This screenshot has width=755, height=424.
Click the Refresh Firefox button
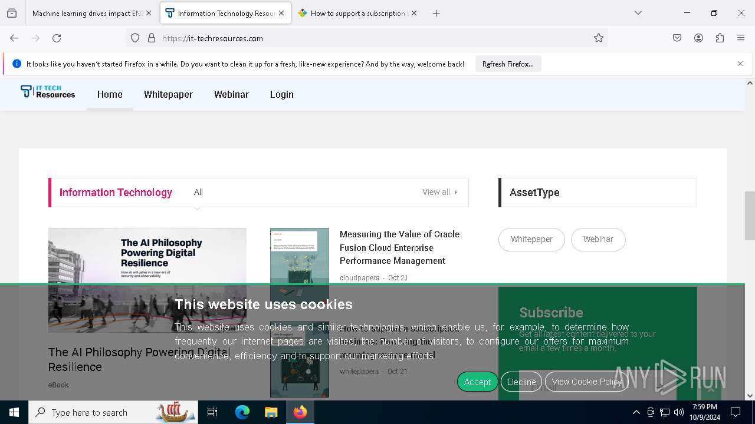coord(508,64)
